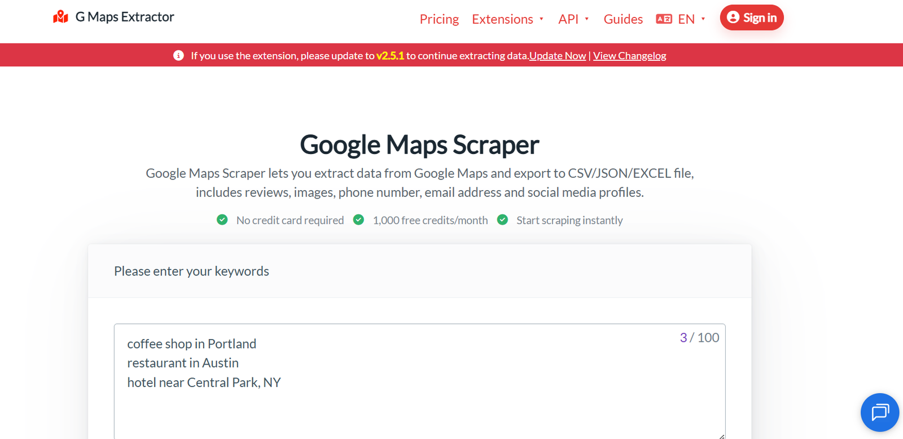903x439 pixels.
Task: Click the 'restaurant in Austin' line
Action: point(183,363)
